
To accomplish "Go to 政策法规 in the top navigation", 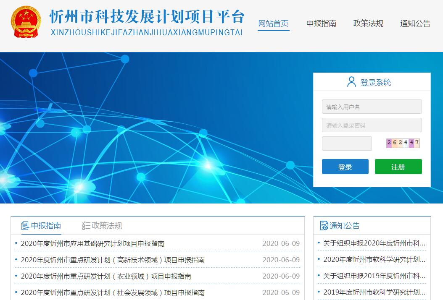I will [x=368, y=23].
